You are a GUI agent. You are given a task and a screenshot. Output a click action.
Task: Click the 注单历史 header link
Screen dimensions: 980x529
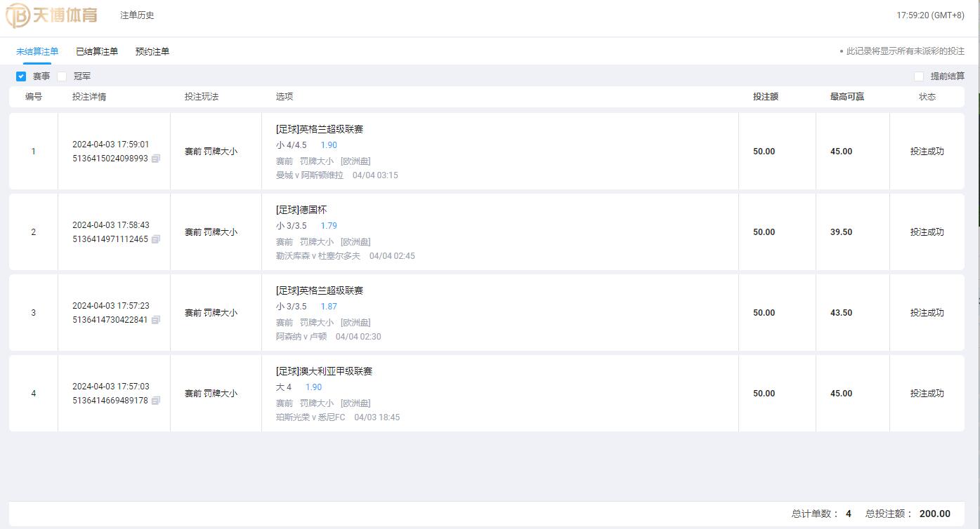137,15
